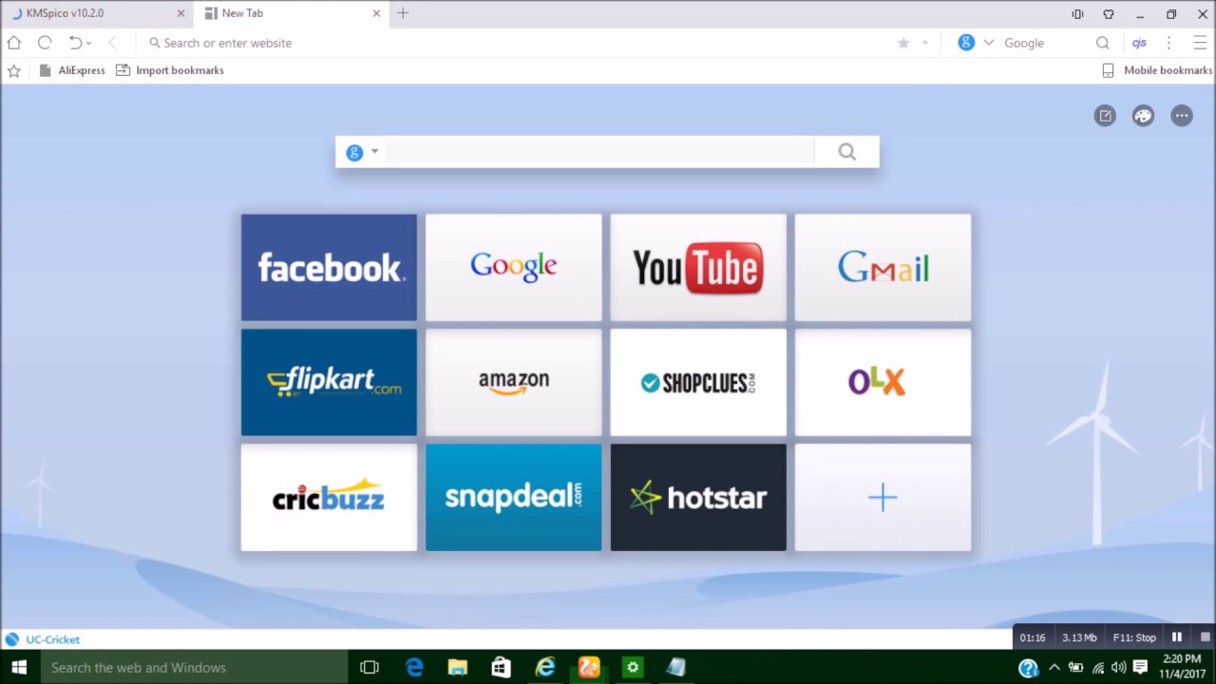1216x684 pixels.
Task: Open the Google speed dial tile
Action: pyautogui.click(x=514, y=268)
